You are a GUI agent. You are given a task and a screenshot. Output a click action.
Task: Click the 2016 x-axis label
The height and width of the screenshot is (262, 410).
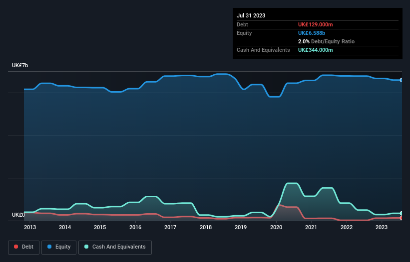135,227
